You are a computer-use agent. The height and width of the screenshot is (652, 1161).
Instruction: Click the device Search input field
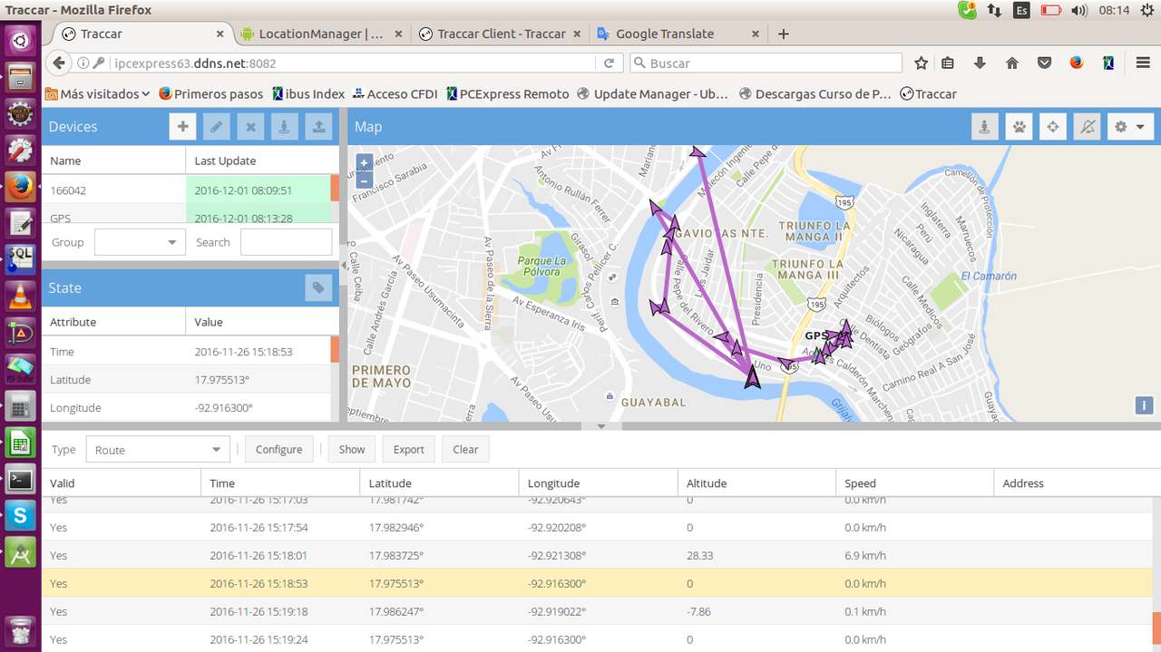coord(286,242)
